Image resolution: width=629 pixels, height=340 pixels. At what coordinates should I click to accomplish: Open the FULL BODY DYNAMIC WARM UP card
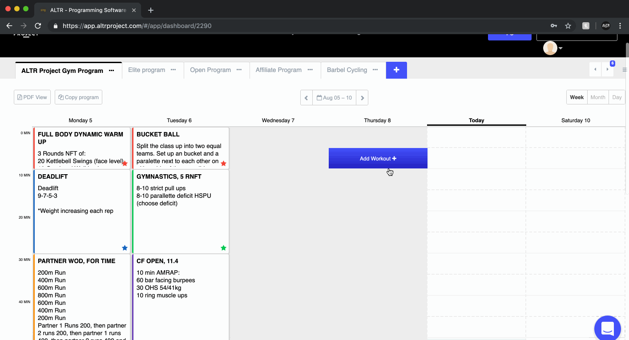[x=82, y=148]
